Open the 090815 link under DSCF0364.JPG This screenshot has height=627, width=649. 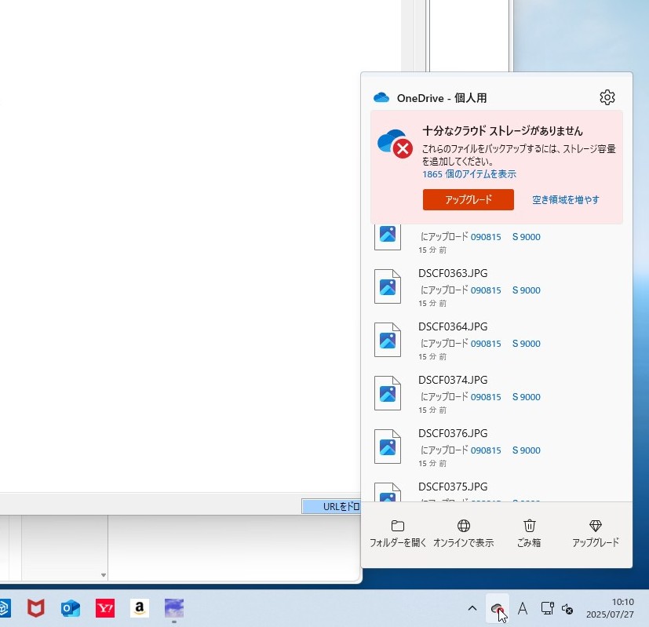[x=486, y=344]
